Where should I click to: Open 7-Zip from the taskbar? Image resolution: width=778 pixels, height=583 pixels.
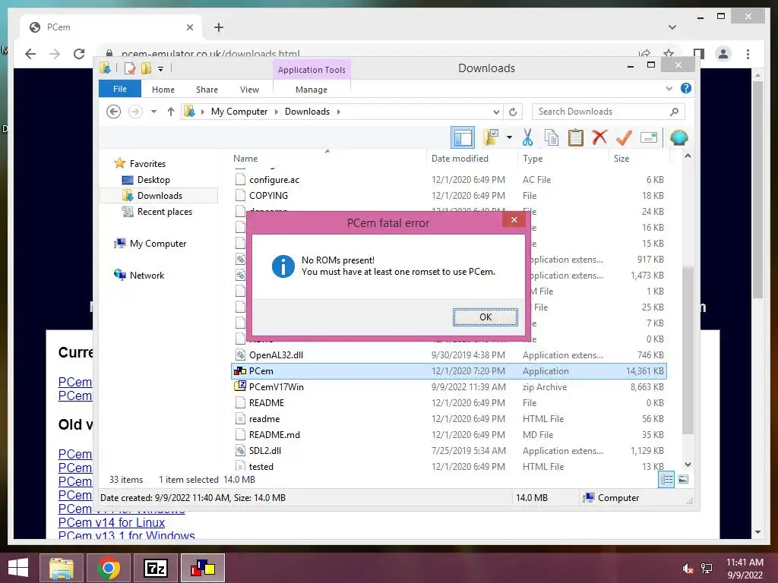pos(155,568)
